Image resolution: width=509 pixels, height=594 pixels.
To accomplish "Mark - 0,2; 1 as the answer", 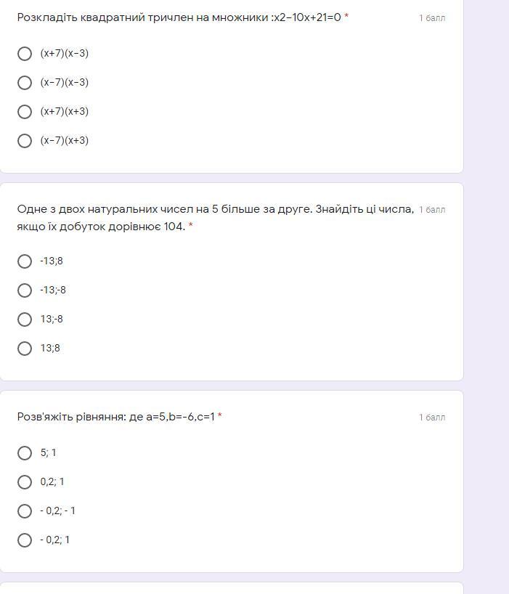I will coord(25,540).
